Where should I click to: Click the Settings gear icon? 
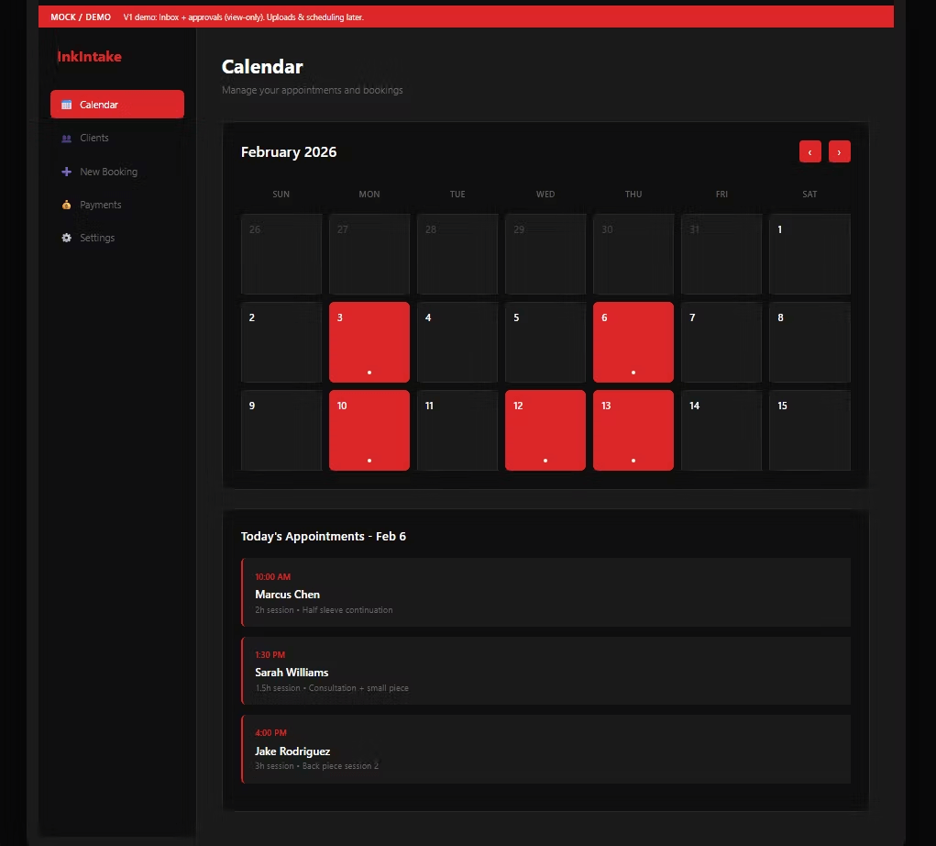66,238
